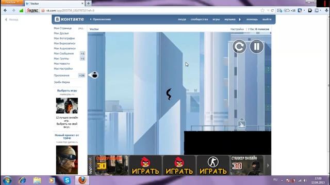The image size is (330, 185).
Task: Click Новый проект от ТОРИ ad title
Action: coord(67,137)
